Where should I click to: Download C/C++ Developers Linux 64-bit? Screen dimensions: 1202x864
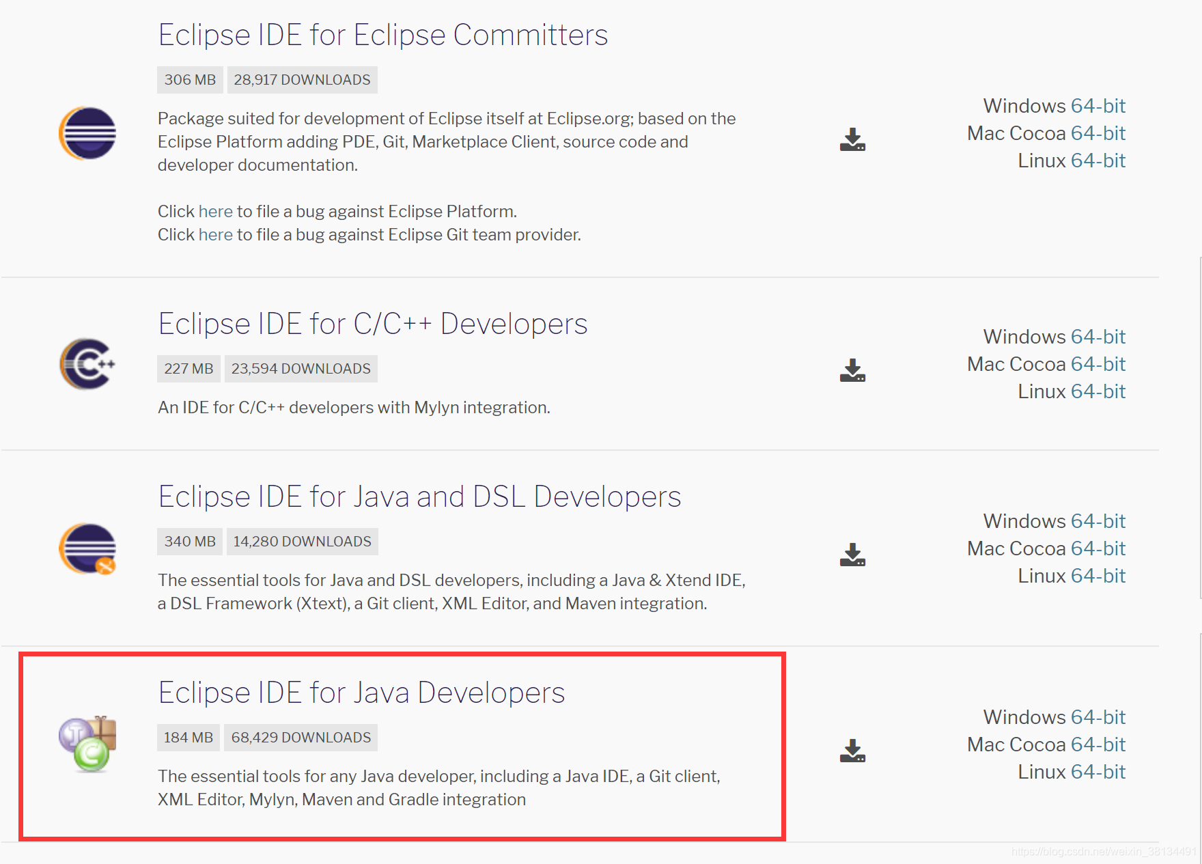click(1098, 391)
